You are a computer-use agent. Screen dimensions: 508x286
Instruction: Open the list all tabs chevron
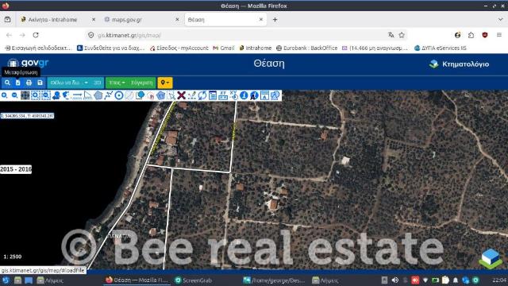[500, 19]
